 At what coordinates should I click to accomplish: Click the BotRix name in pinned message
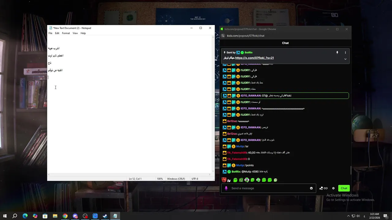pyautogui.click(x=249, y=53)
